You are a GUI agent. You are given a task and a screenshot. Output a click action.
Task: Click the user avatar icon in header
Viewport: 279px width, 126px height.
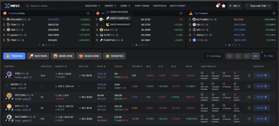[247, 6]
